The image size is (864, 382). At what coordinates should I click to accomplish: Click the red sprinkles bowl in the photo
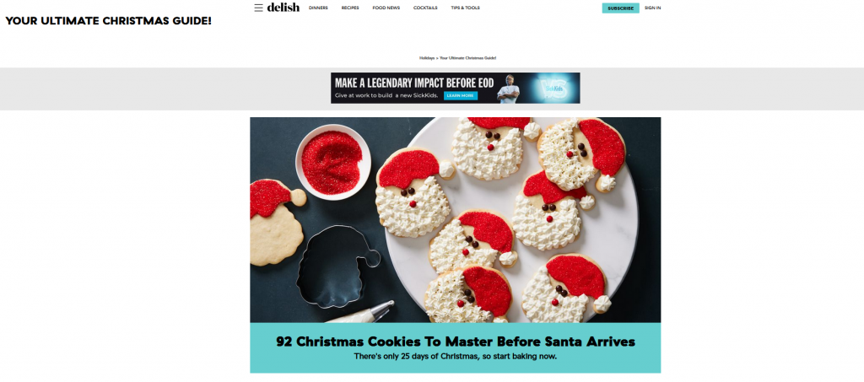pyautogui.click(x=332, y=163)
